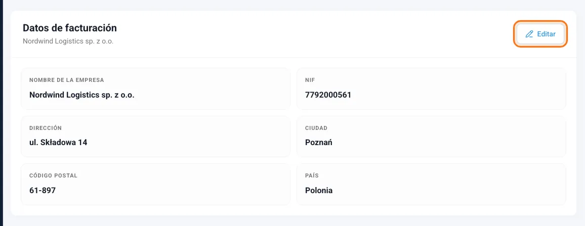
Task: Open the Editar billing details button
Action: (540, 34)
